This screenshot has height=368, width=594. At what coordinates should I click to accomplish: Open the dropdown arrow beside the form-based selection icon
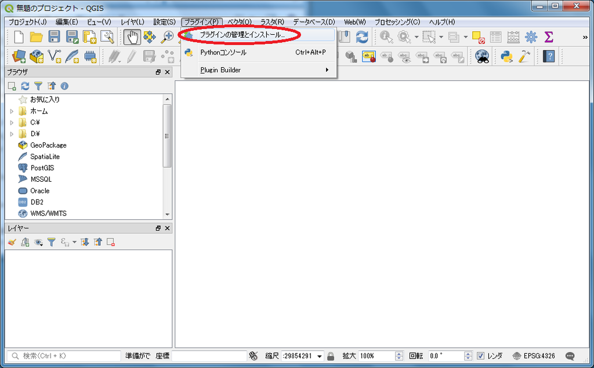pos(466,37)
